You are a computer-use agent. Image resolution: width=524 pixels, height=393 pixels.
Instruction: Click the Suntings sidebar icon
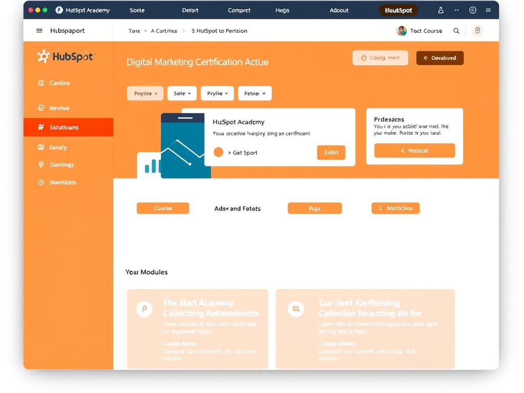coord(41,164)
